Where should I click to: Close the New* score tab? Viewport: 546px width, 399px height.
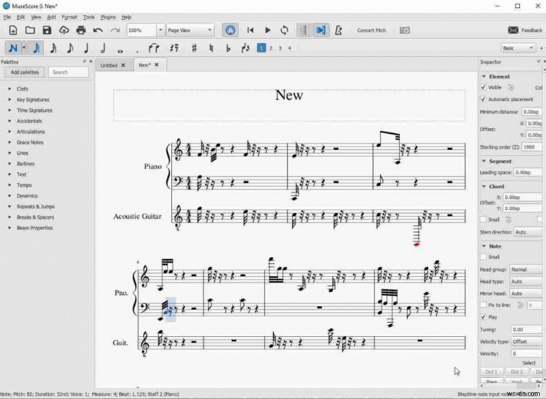157,65
